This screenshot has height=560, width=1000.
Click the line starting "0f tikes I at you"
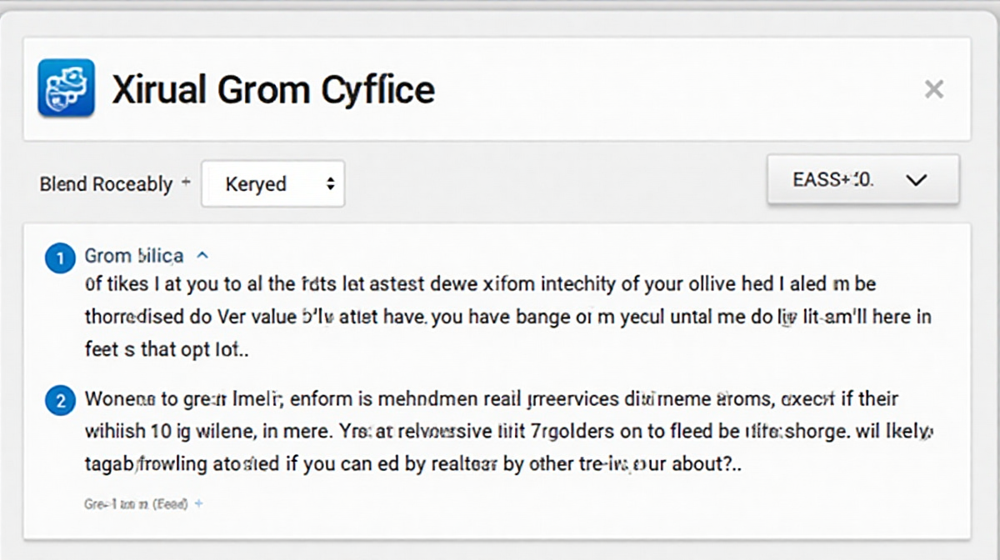click(x=481, y=283)
